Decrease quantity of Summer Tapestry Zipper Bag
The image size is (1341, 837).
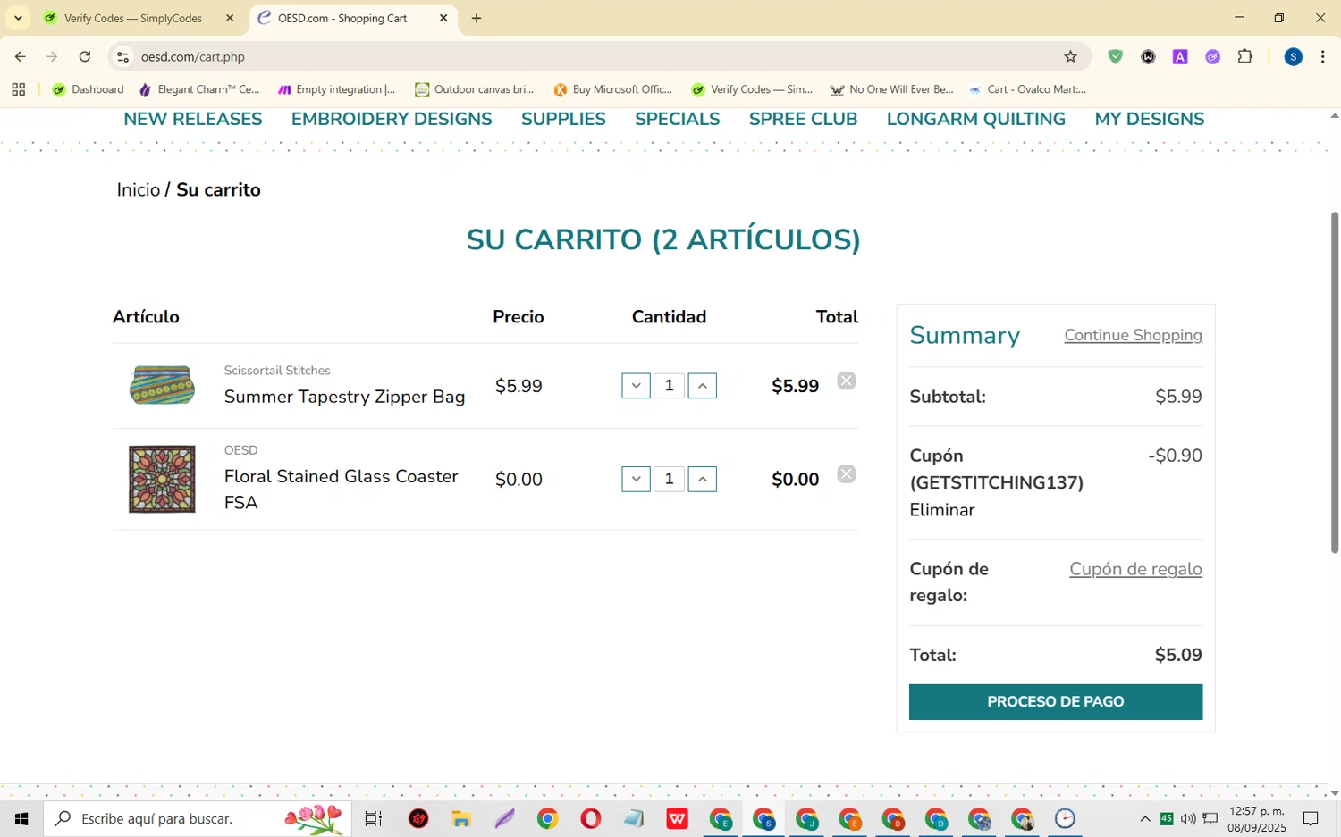(636, 386)
